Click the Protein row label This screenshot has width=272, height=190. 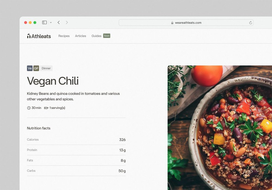tap(32, 150)
